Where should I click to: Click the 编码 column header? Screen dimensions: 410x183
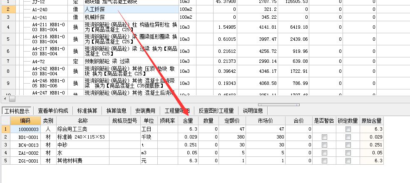point(25,121)
